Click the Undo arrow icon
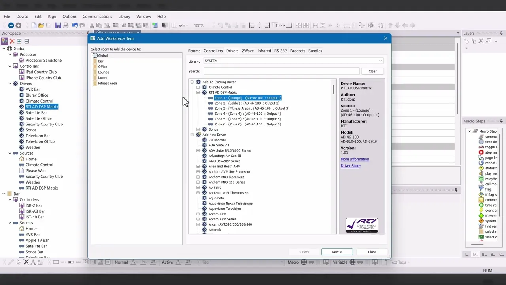506x285 pixels. click(x=75, y=25)
